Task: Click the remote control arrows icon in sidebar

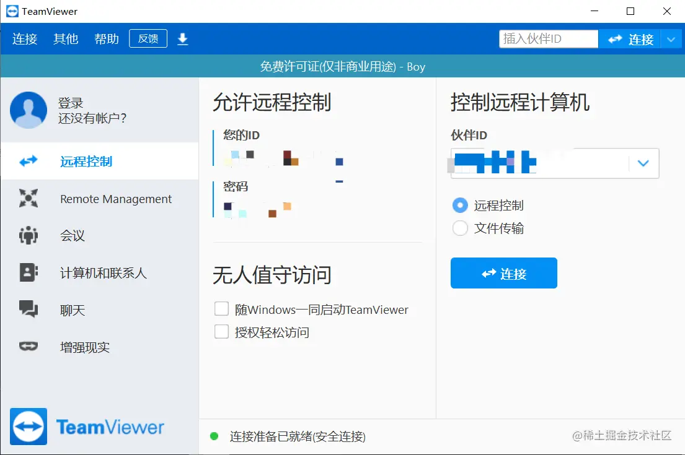Action: click(29, 162)
